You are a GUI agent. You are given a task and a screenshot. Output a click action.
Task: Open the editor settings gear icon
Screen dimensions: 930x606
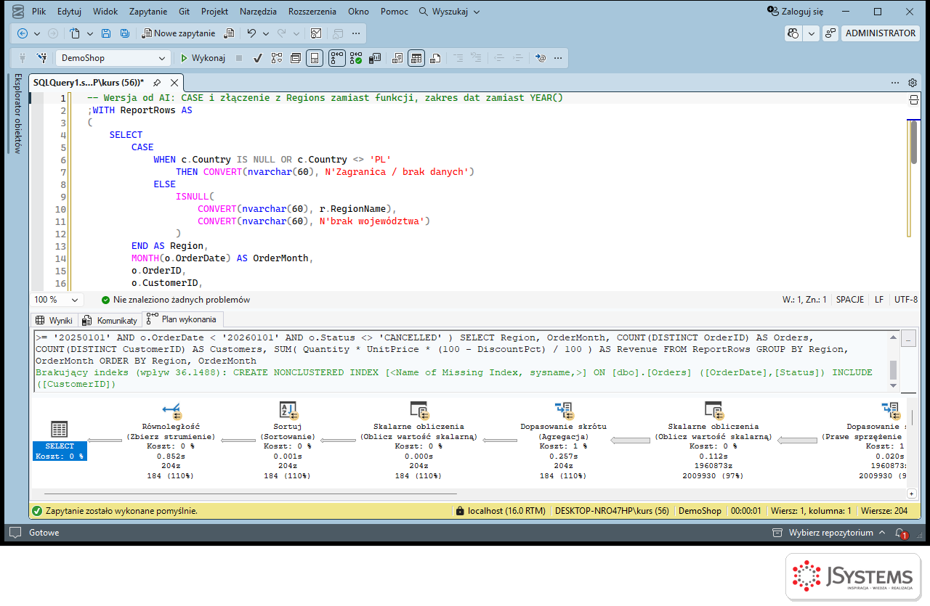click(x=913, y=83)
